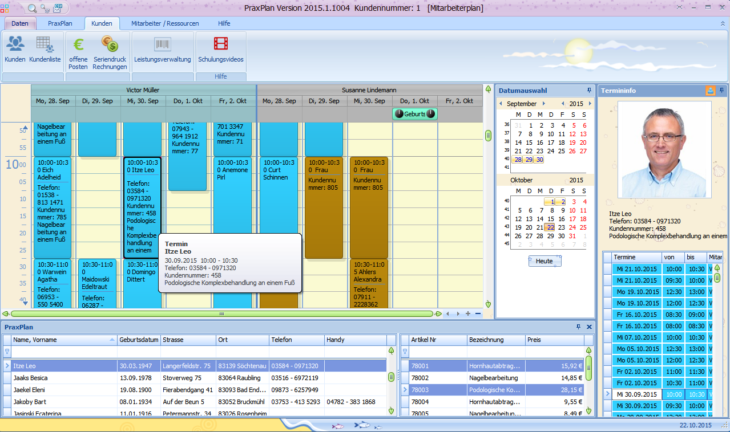
Task: Pin the bottom PraxPlan panel
Action: pyautogui.click(x=579, y=327)
